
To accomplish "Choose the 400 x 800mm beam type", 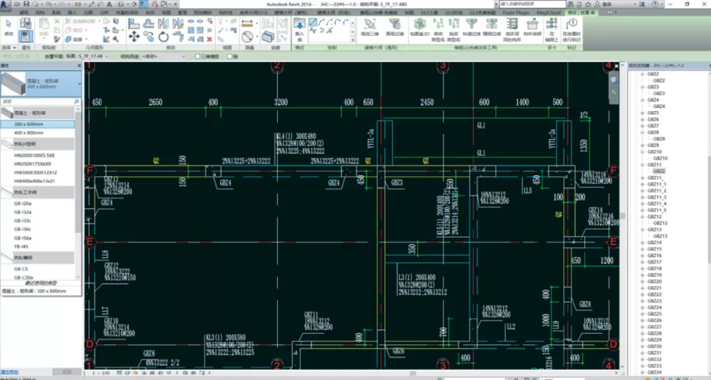I will [29, 133].
